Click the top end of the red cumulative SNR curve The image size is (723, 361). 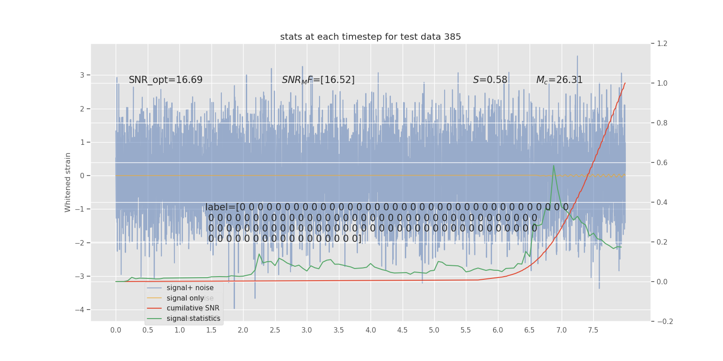625,83
